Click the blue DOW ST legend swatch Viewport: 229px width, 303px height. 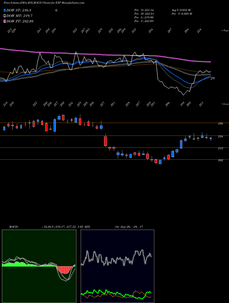5,10
